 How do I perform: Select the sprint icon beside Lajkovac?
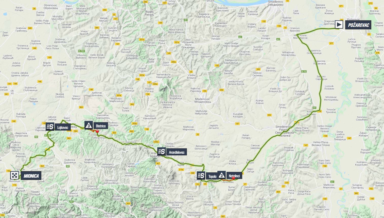pyautogui.click(x=50, y=127)
